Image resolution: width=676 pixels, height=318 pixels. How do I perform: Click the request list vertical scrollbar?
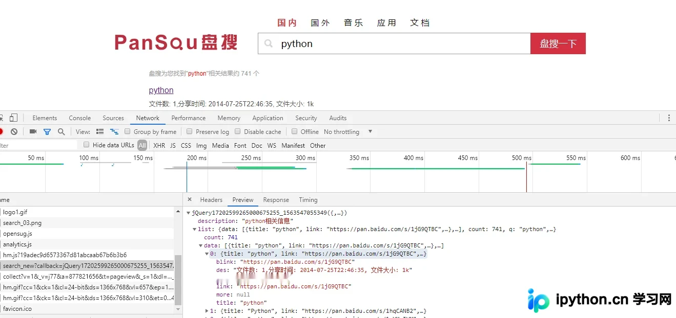178,280
